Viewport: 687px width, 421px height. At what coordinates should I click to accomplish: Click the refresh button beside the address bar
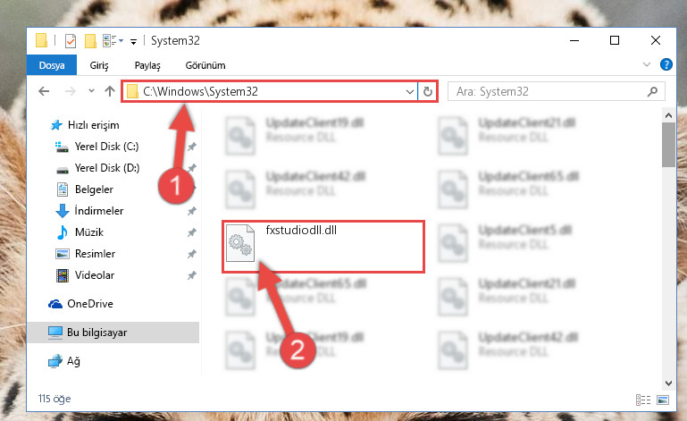[428, 92]
